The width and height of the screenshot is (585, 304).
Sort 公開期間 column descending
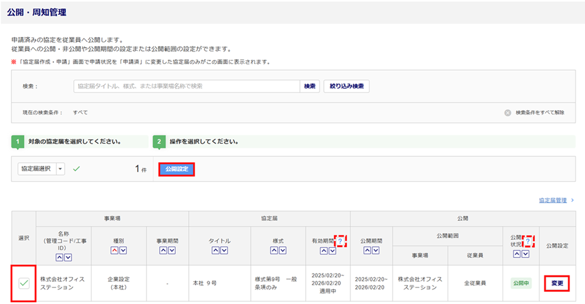point(377,250)
